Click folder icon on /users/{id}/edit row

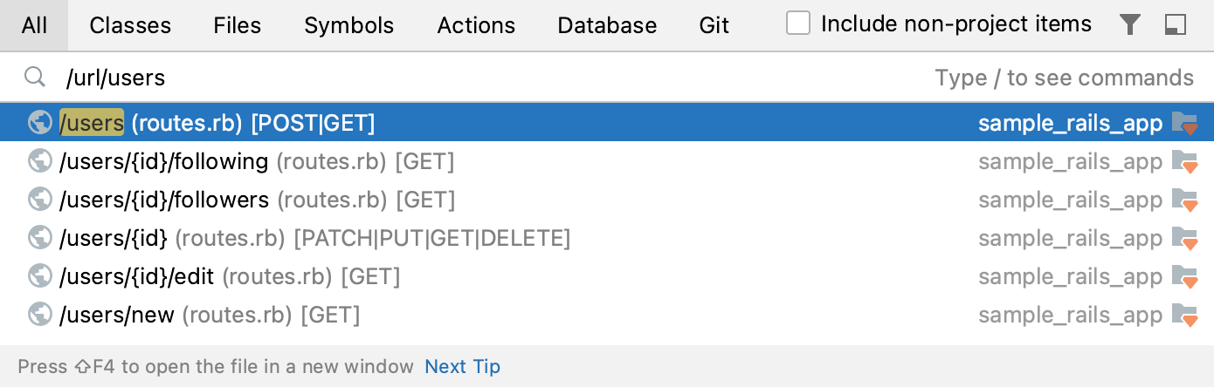[x=1184, y=276]
